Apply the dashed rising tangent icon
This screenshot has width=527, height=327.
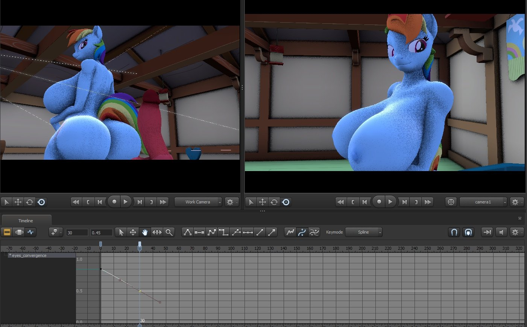click(x=236, y=232)
